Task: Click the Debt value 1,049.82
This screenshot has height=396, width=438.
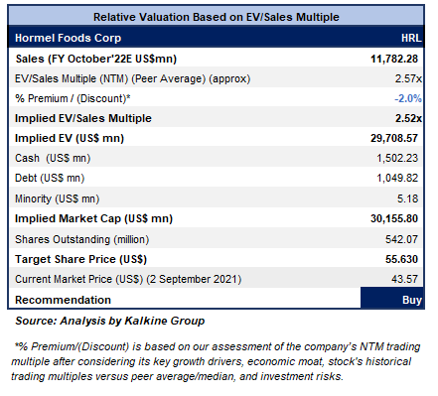Action: 397,178
